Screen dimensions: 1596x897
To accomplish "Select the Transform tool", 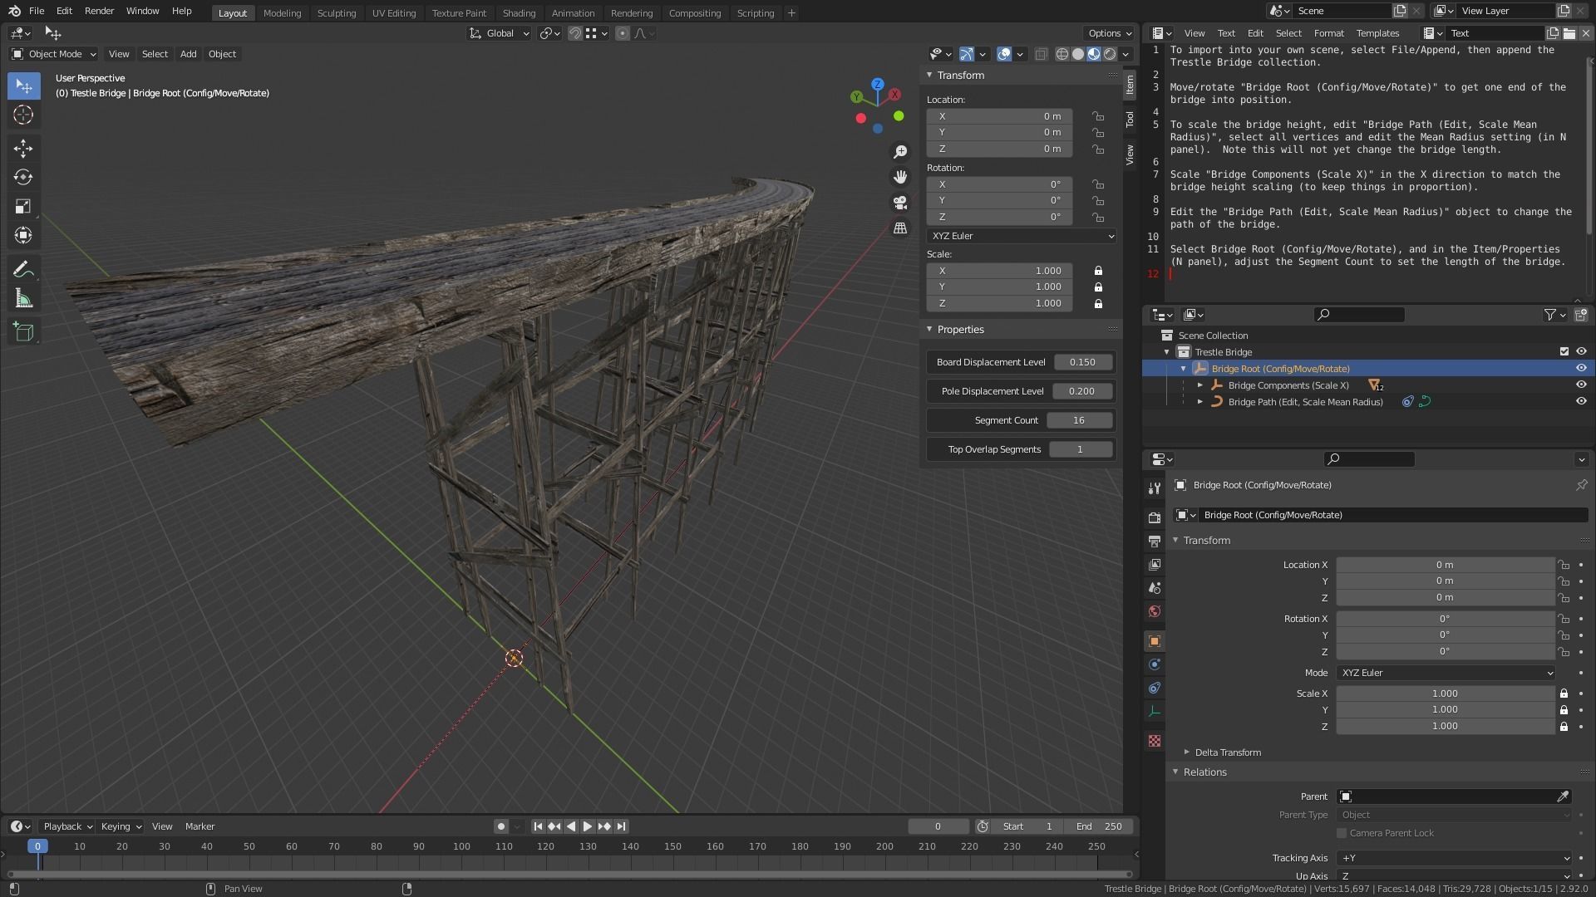I will point(23,235).
